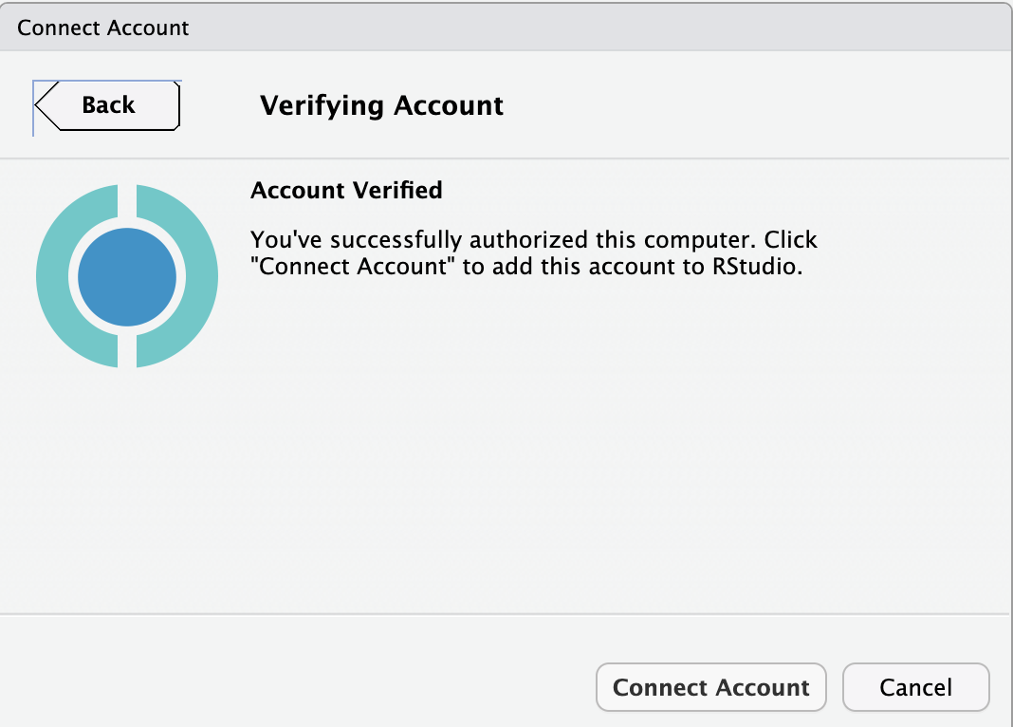Click the bottom notch gap in the logo ring
The height and width of the screenshot is (727, 1013).
127,351
